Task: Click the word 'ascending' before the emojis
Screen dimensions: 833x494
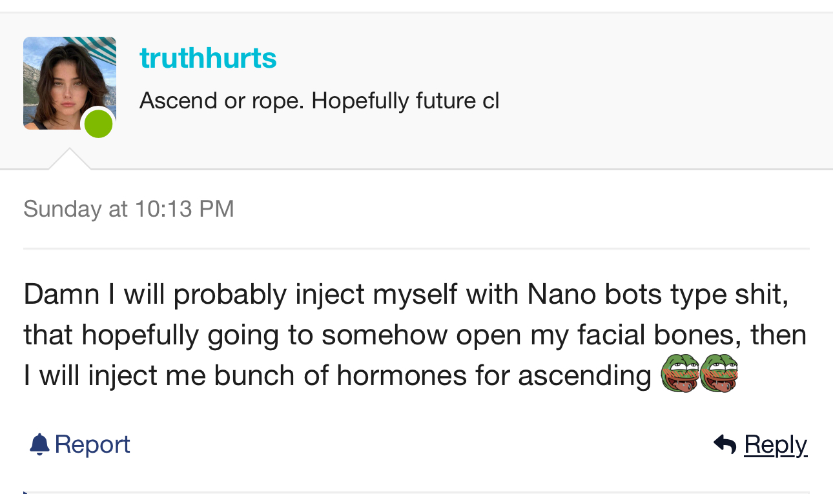Action: click(584, 375)
